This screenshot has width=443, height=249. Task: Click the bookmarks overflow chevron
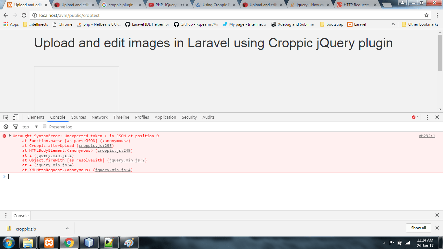(393, 24)
